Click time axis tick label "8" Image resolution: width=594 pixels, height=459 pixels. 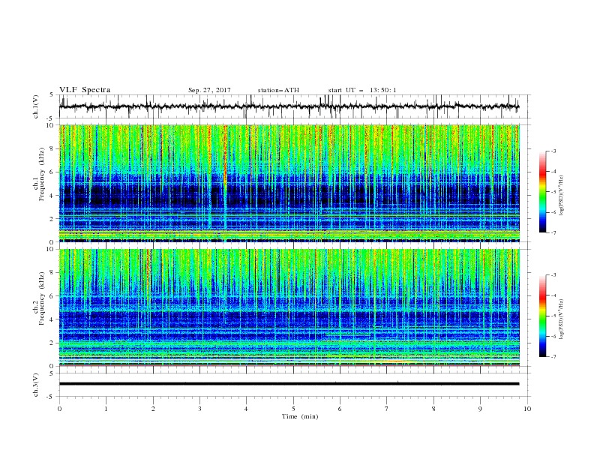click(433, 409)
